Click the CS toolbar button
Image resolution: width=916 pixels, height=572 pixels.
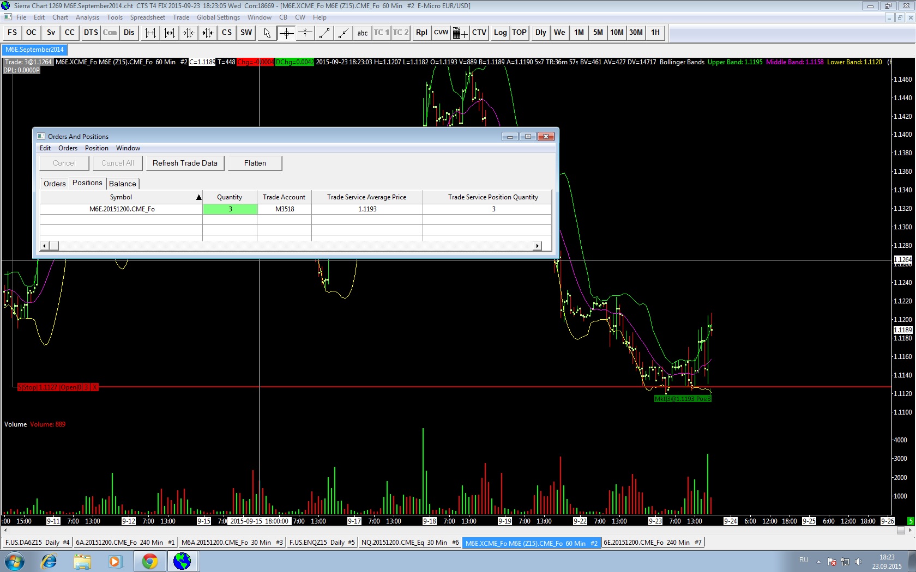(x=227, y=33)
